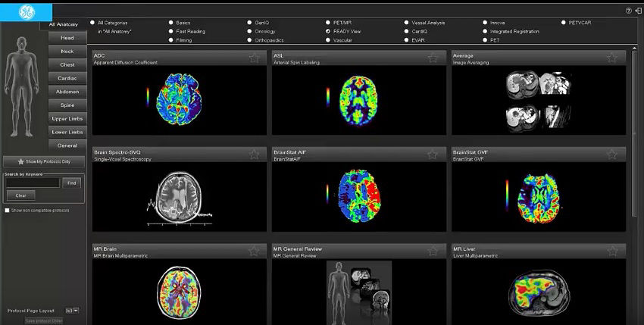Select the EVAR category radio button
Viewport: 644px width, 325px height.
406,40
